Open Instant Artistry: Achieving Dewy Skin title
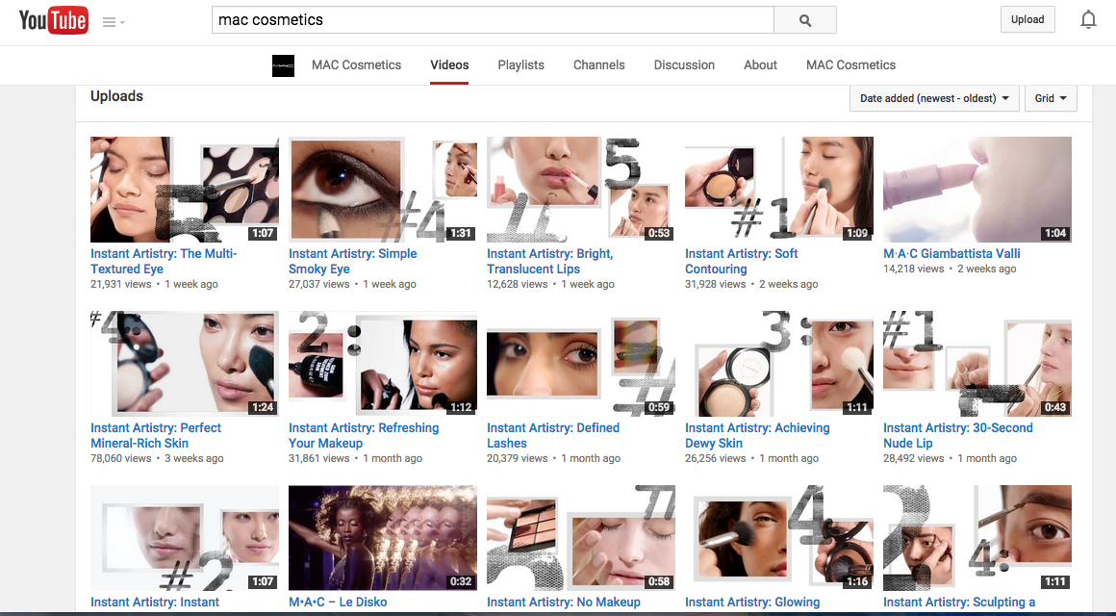1116x616 pixels. (757, 435)
